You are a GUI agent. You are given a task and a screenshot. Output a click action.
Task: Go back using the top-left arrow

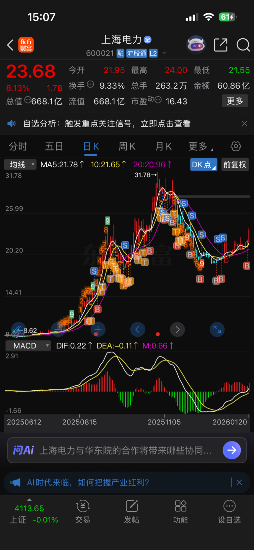click(10, 45)
